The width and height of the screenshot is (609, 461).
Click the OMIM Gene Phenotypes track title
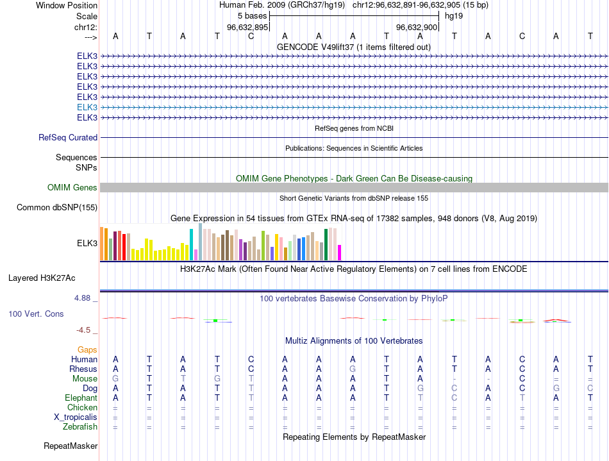(x=355, y=179)
